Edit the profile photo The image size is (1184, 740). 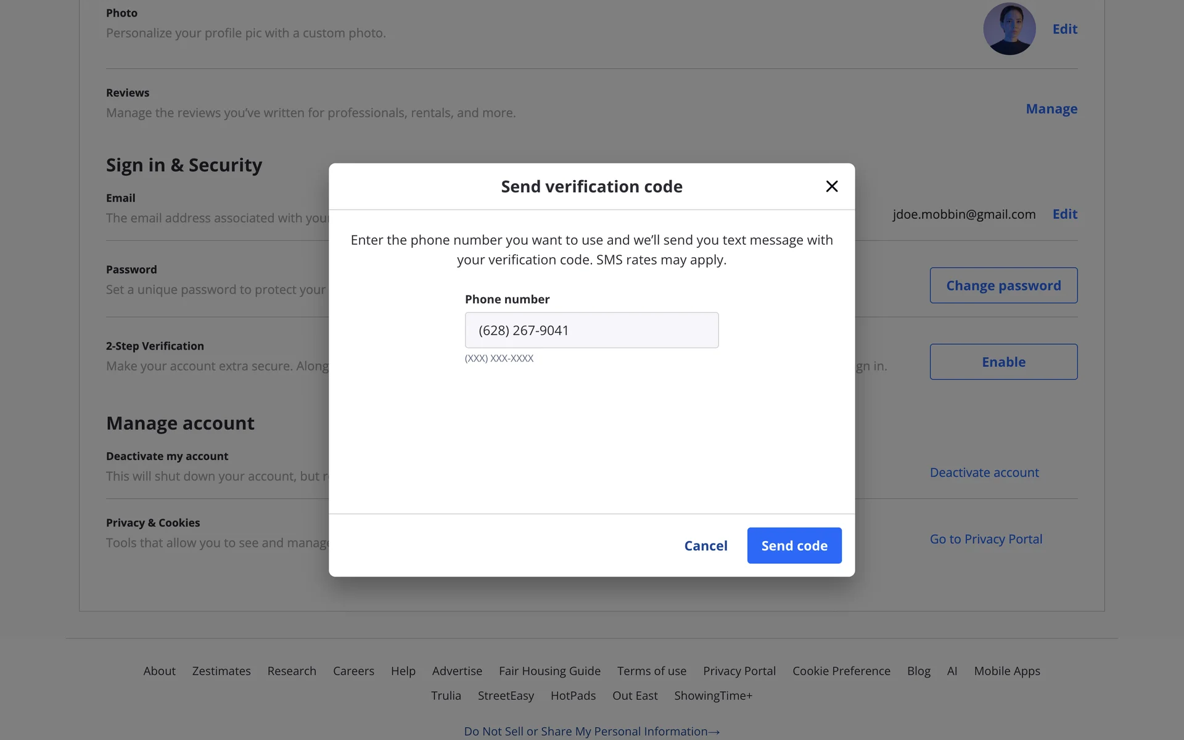pos(1064,29)
